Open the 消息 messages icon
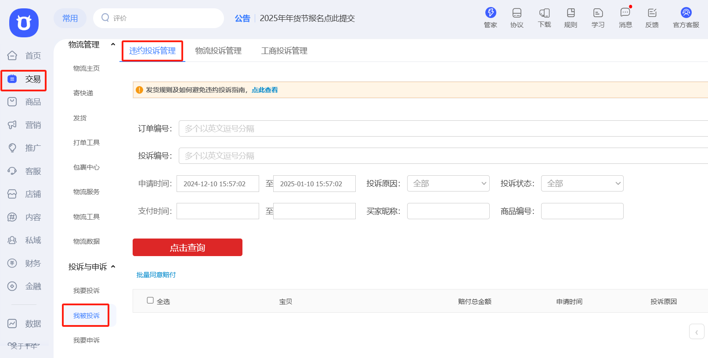The width and height of the screenshot is (708, 358). click(x=625, y=13)
